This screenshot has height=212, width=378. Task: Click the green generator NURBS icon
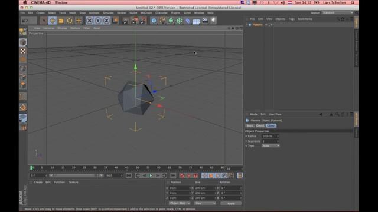point(171,21)
